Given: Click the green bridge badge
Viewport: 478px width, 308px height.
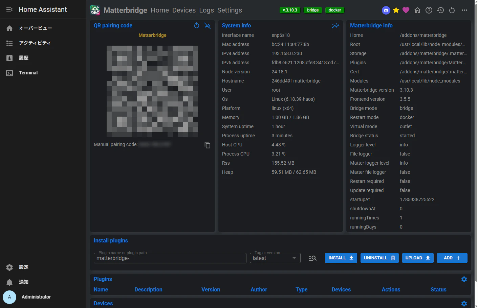Looking at the screenshot, I should coord(313,10).
